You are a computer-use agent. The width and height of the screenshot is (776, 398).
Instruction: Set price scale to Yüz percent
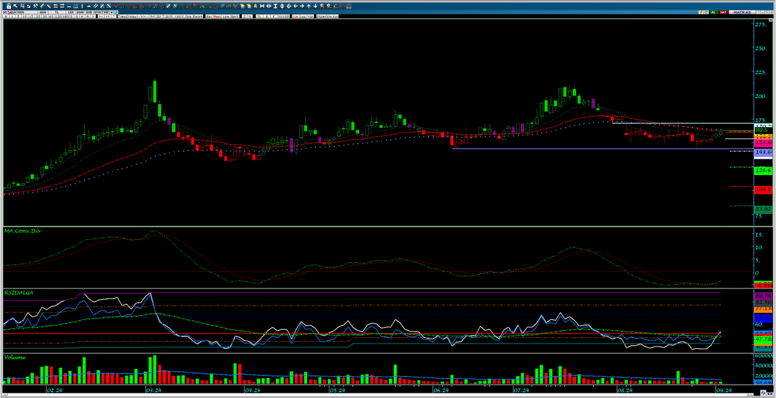click(x=310, y=16)
